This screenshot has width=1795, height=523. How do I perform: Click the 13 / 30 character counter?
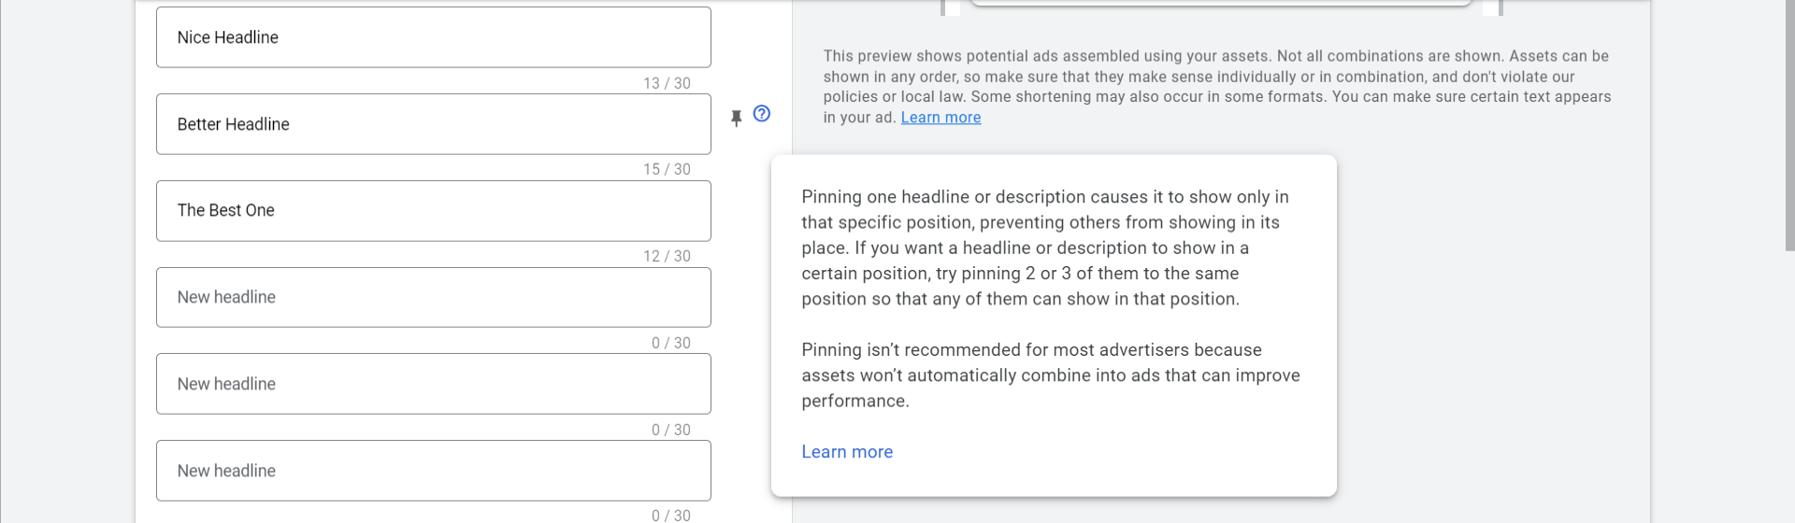(x=667, y=83)
